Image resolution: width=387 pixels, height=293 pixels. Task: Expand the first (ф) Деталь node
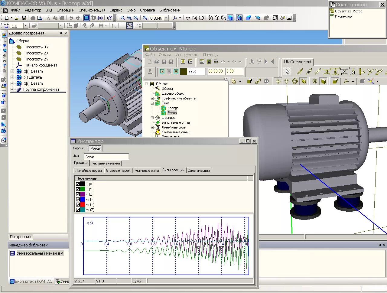point(12,71)
